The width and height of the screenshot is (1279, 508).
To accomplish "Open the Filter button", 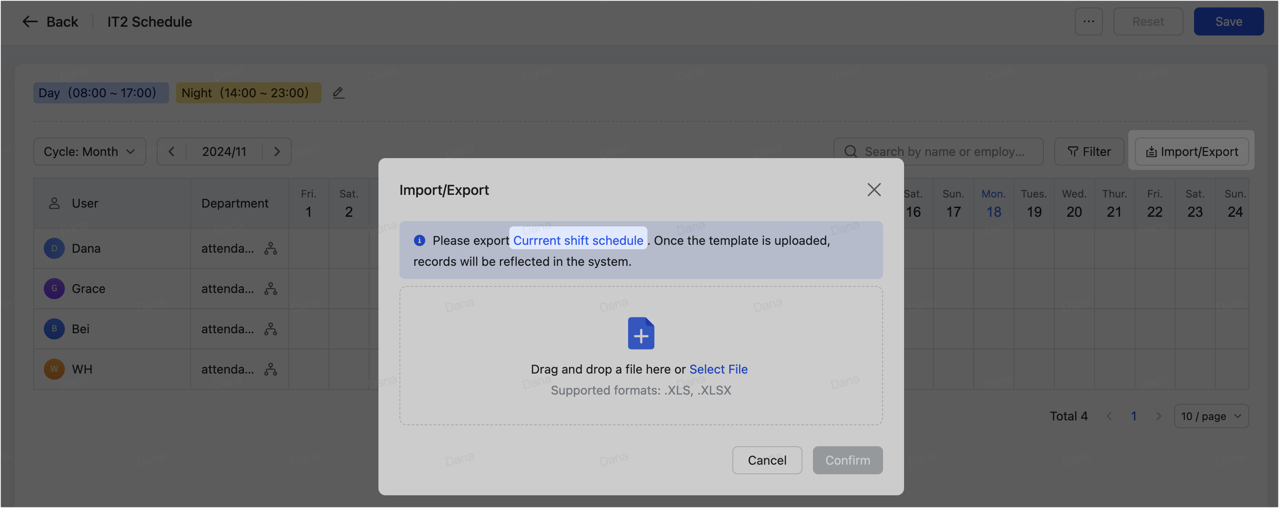I will [1089, 152].
